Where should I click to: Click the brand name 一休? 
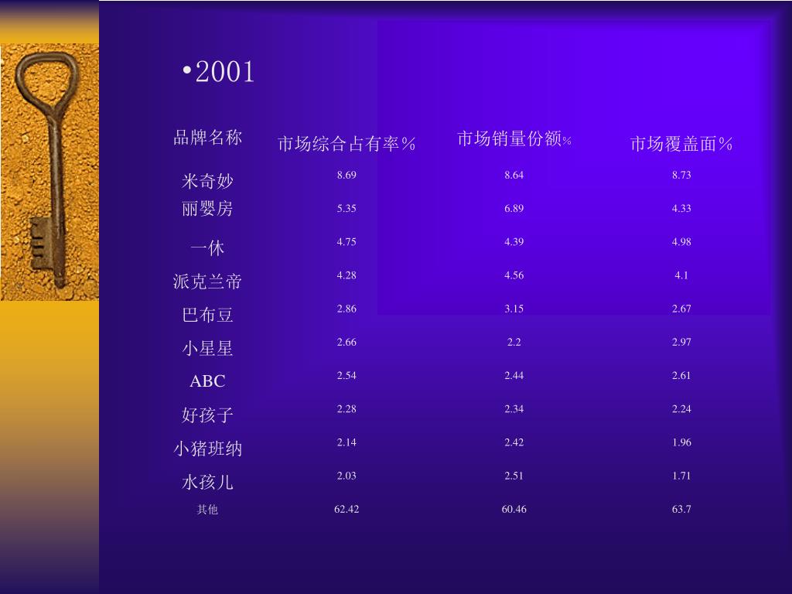tap(207, 247)
